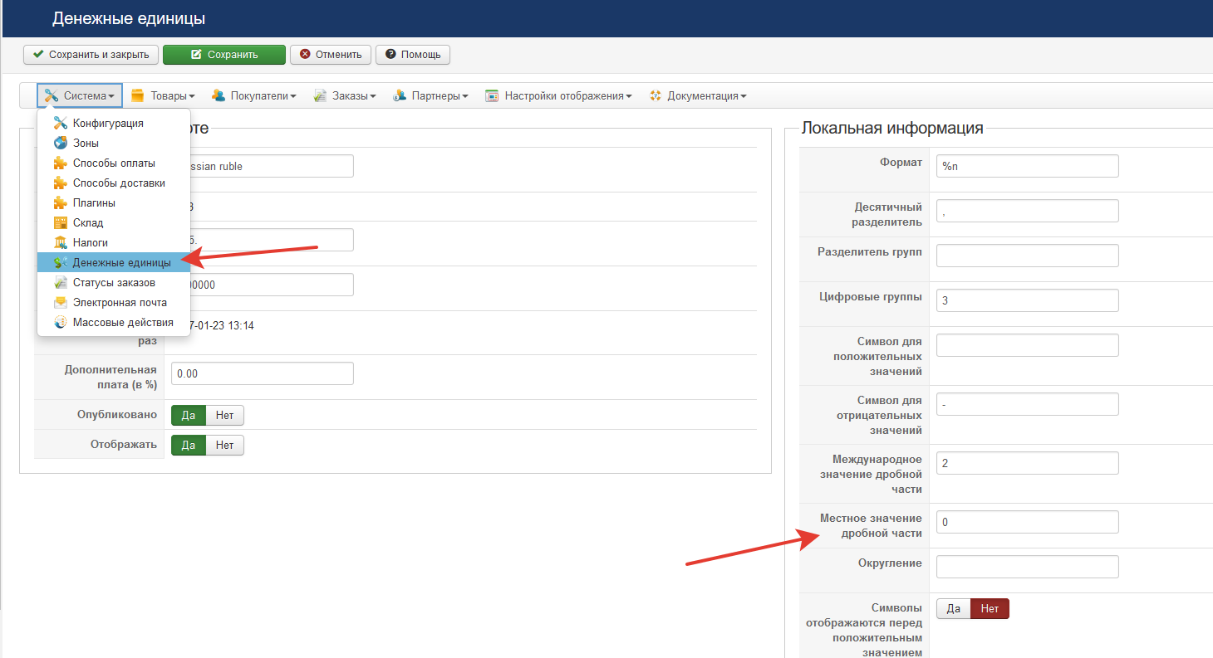Click the Разделитель групп field

[x=1027, y=256]
